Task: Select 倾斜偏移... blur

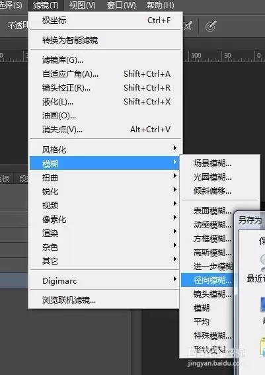Action: click(x=220, y=191)
